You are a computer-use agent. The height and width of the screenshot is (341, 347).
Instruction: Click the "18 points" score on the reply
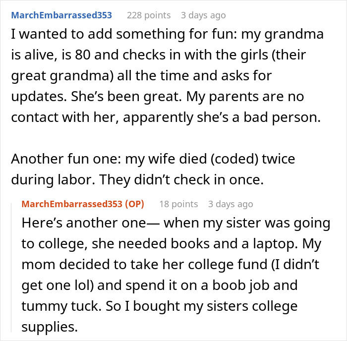click(177, 204)
